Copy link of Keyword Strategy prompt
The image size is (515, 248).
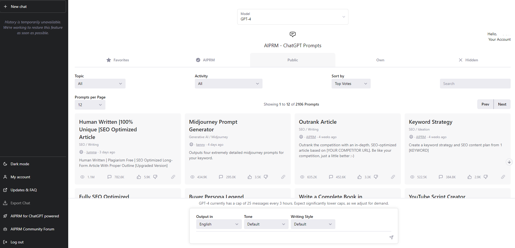[503, 177]
